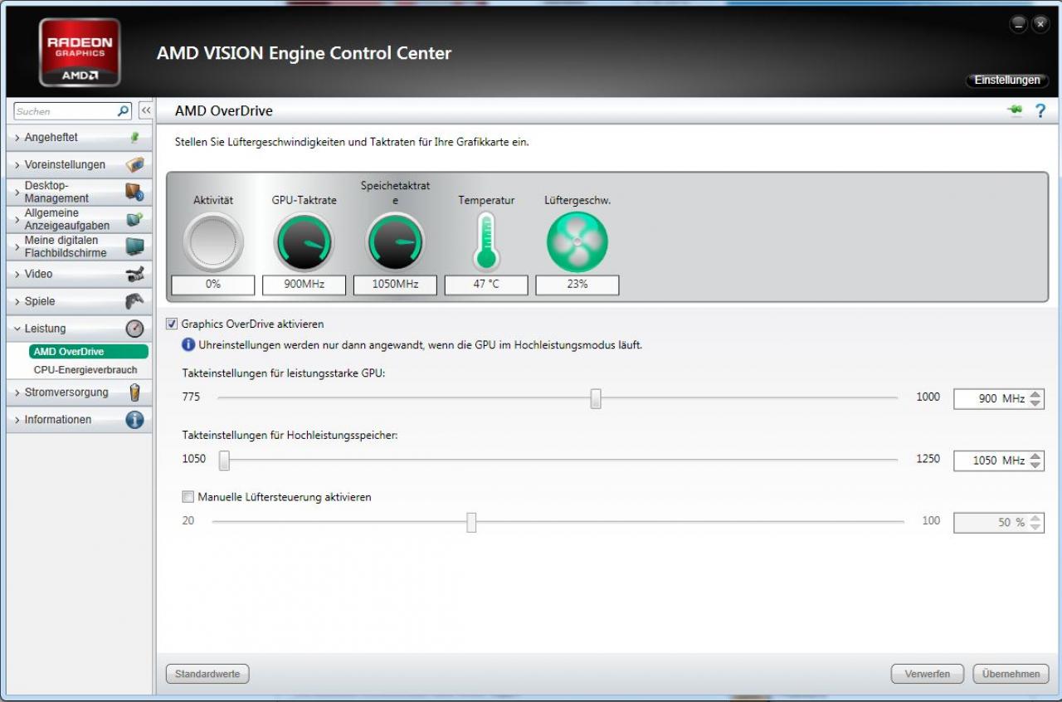The height and width of the screenshot is (702, 1062).
Task: Click the Desktop-Management monitor icon
Action: pos(134,192)
